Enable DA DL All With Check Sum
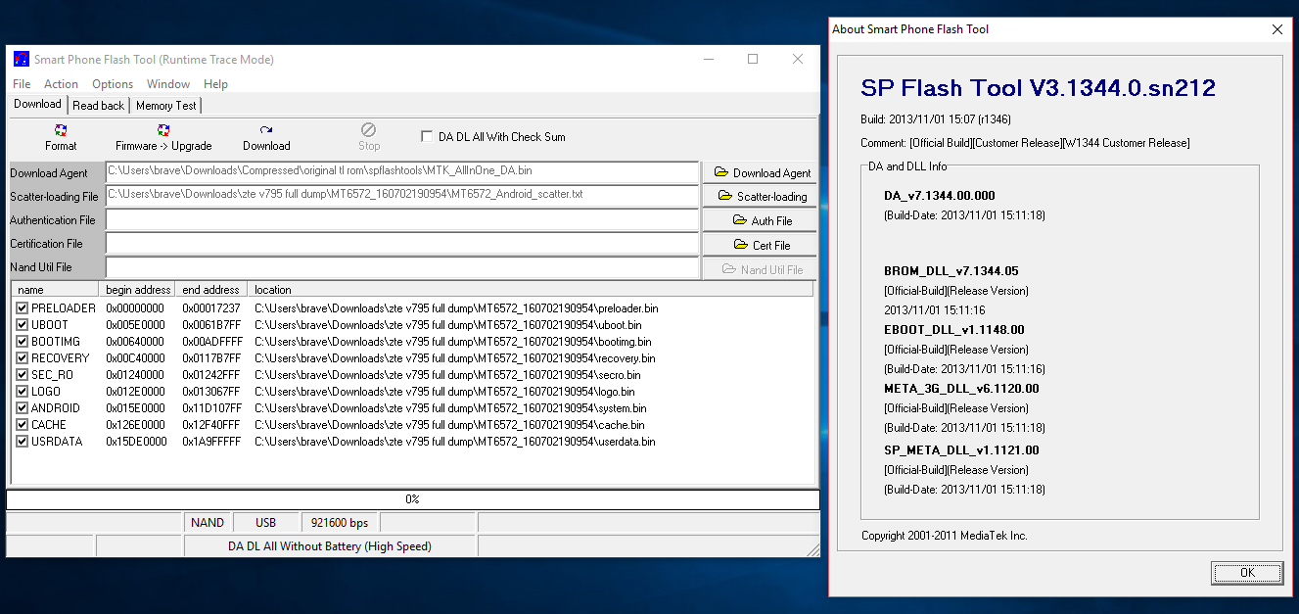This screenshot has width=1299, height=614. (427, 136)
